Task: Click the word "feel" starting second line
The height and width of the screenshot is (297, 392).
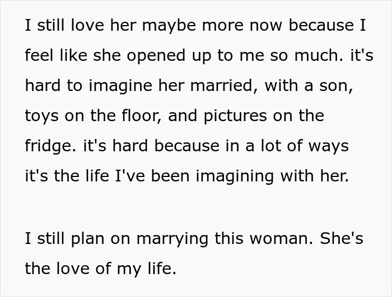Action: click(x=40, y=55)
